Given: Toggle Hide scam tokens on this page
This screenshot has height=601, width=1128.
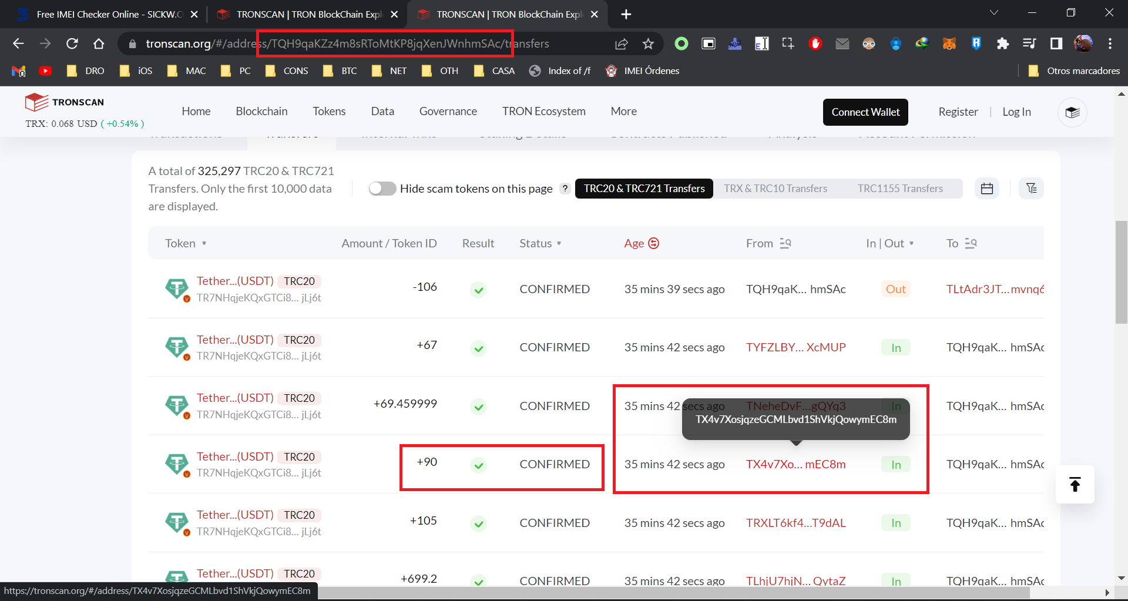Looking at the screenshot, I should coord(382,189).
